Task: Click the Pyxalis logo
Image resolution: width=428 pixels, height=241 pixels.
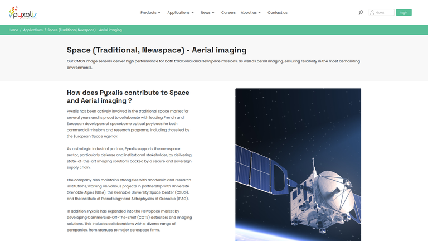Action: [x=23, y=13]
